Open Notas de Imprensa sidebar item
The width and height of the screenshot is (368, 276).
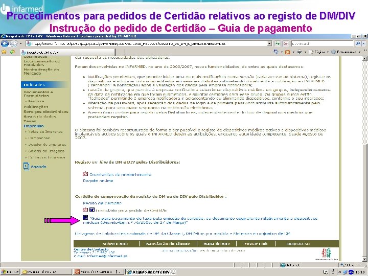point(45,132)
